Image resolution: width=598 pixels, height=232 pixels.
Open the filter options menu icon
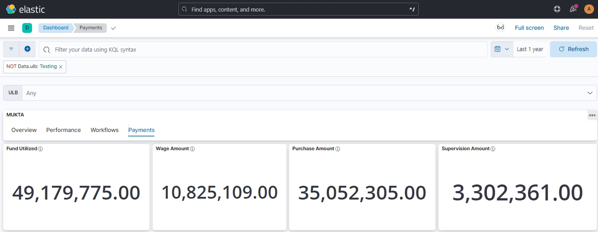[x=11, y=49]
